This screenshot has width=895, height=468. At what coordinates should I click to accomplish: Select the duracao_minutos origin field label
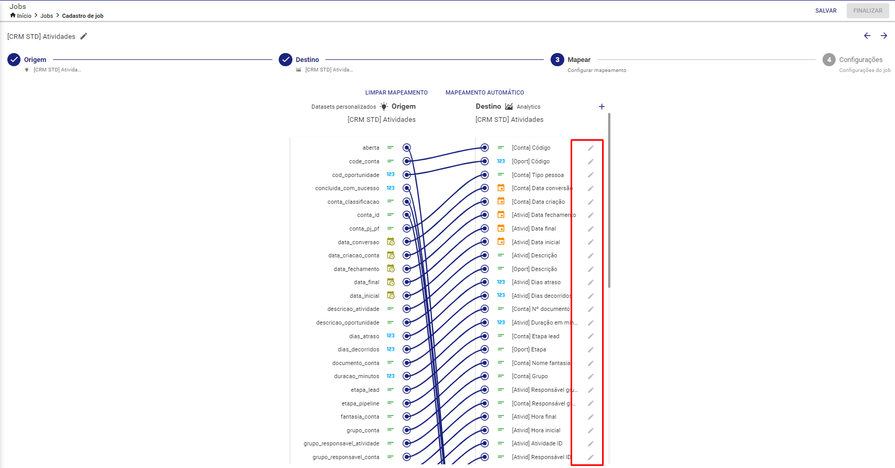[x=356, y=376]
